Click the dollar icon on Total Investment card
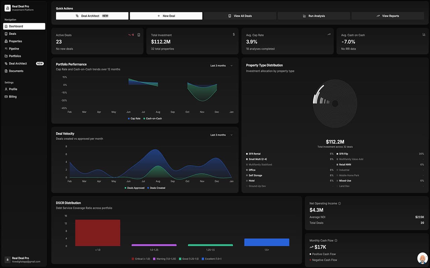This screenshot has width=430, height=268. tap(234, 35)
